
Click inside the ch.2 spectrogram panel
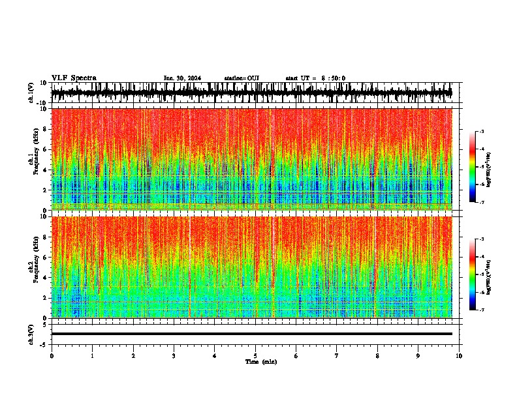pos(251,267)
